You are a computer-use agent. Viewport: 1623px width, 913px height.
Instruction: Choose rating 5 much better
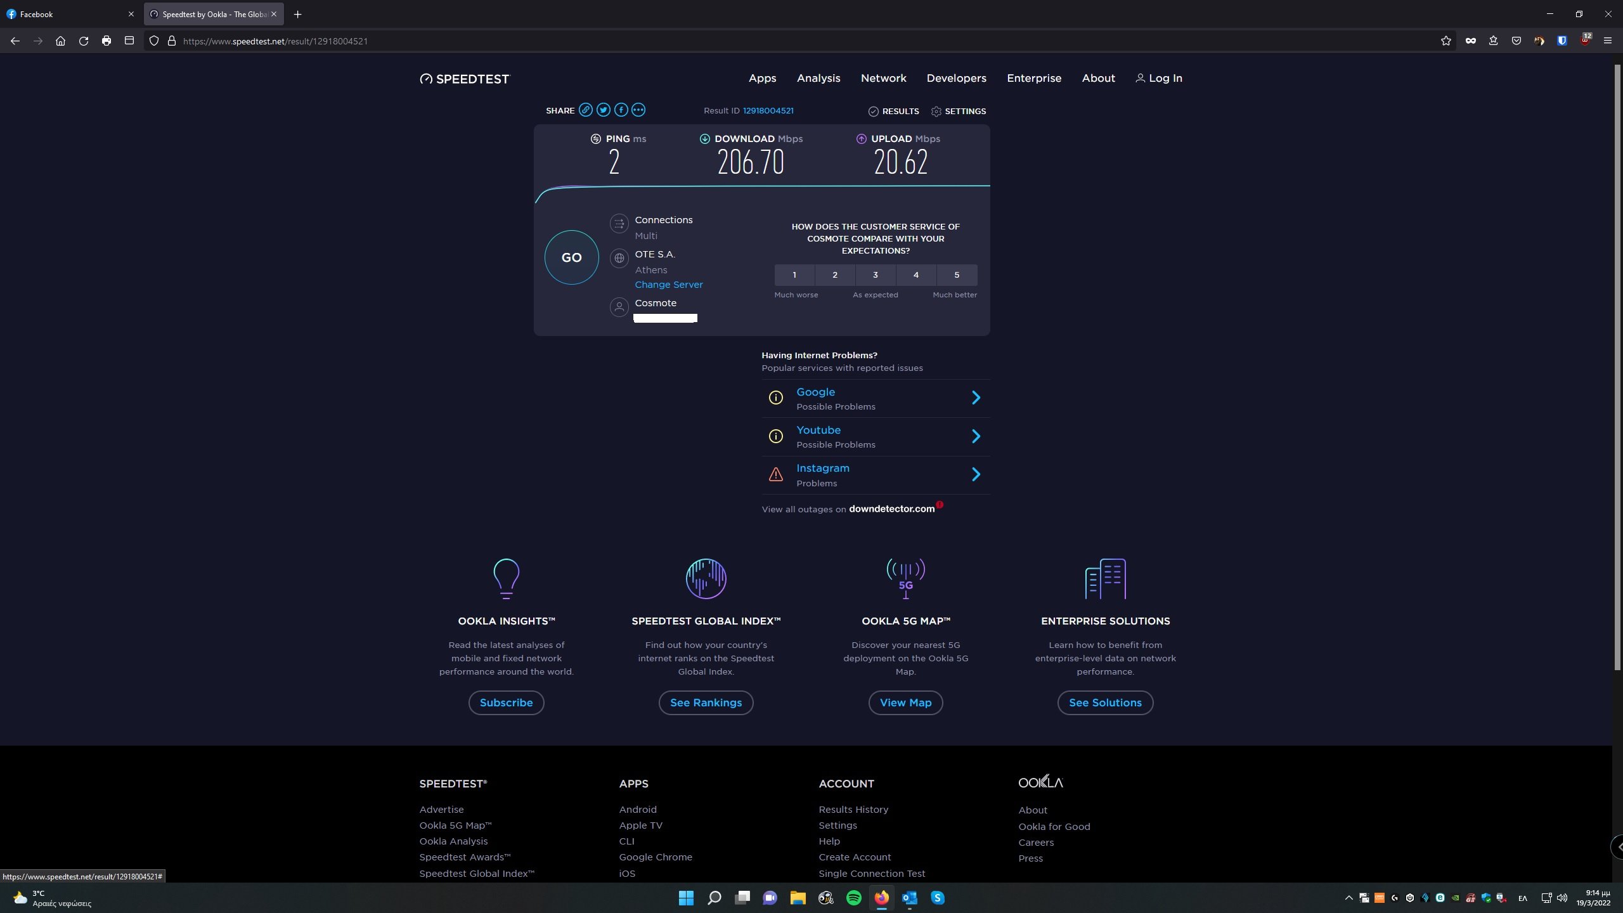tap(957, 275)
